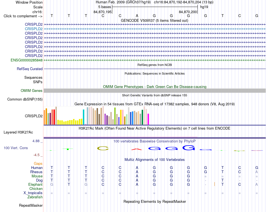Open "Gene Expression in 54 tissues from GTEx" title

(155, 104)
